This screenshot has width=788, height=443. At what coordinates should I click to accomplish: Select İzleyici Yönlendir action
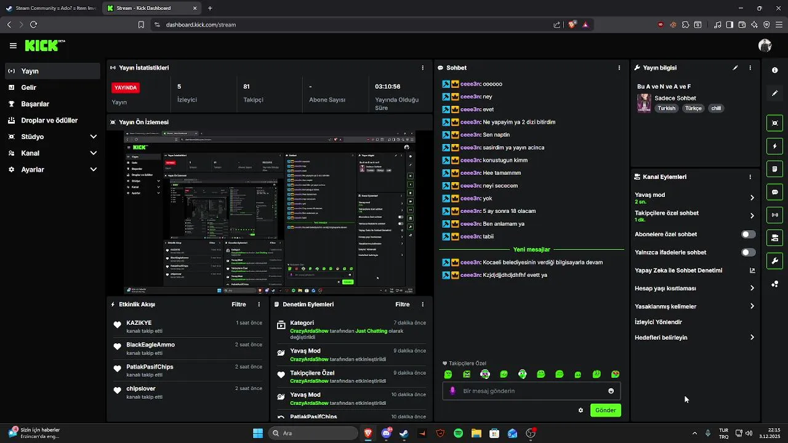coord(658,322)
